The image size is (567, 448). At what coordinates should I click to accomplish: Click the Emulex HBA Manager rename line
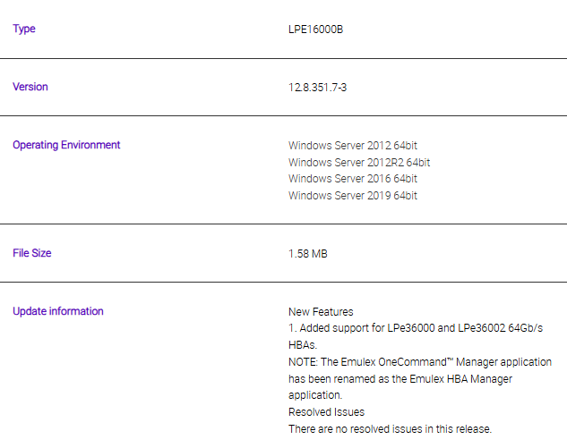coord(400,379)
